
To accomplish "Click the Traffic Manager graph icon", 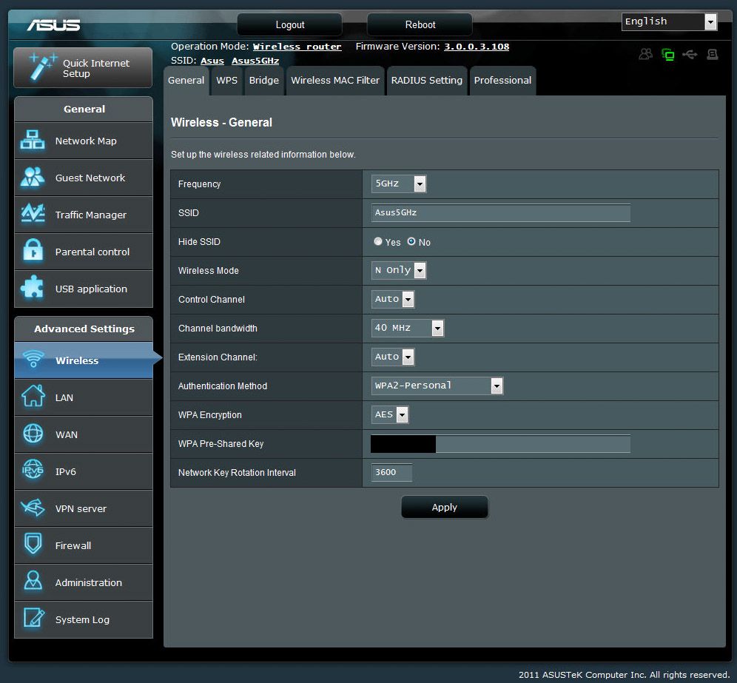I will (x=33, y=215).
